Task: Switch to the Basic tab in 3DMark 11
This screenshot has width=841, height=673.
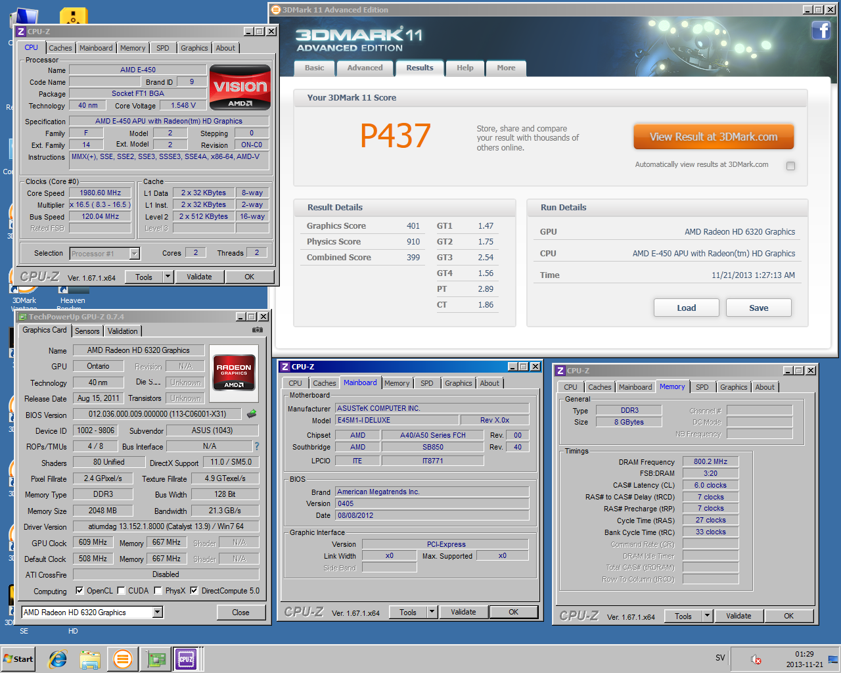Action: click(314, 68)
